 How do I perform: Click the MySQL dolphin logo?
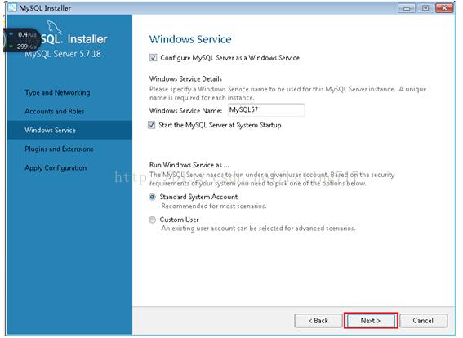tap(55, 27)
